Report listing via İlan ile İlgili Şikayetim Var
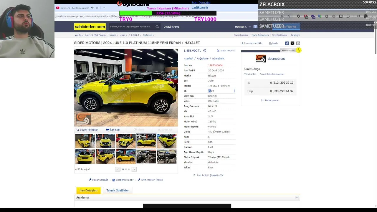 tap(208, 175)
